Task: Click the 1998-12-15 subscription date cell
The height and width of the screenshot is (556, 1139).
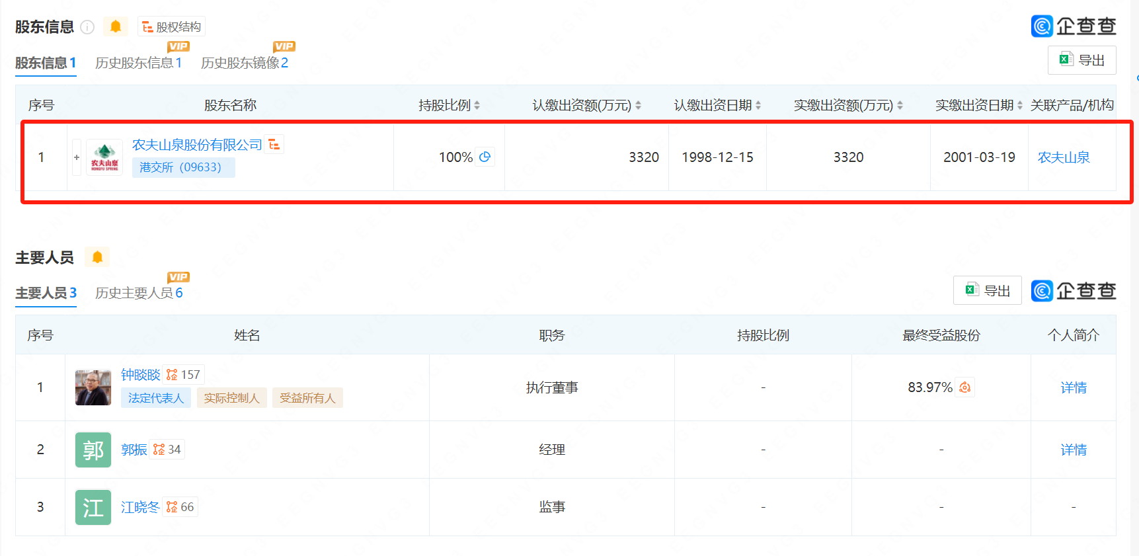Action: click(717, 157)
